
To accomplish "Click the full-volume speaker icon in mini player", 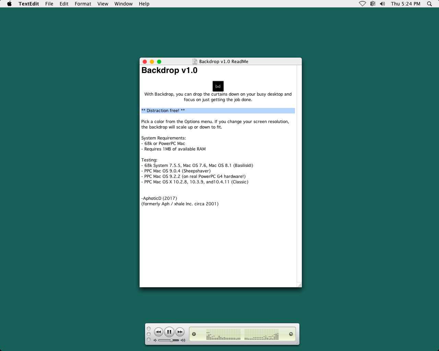I will click(x=183, y=340).
